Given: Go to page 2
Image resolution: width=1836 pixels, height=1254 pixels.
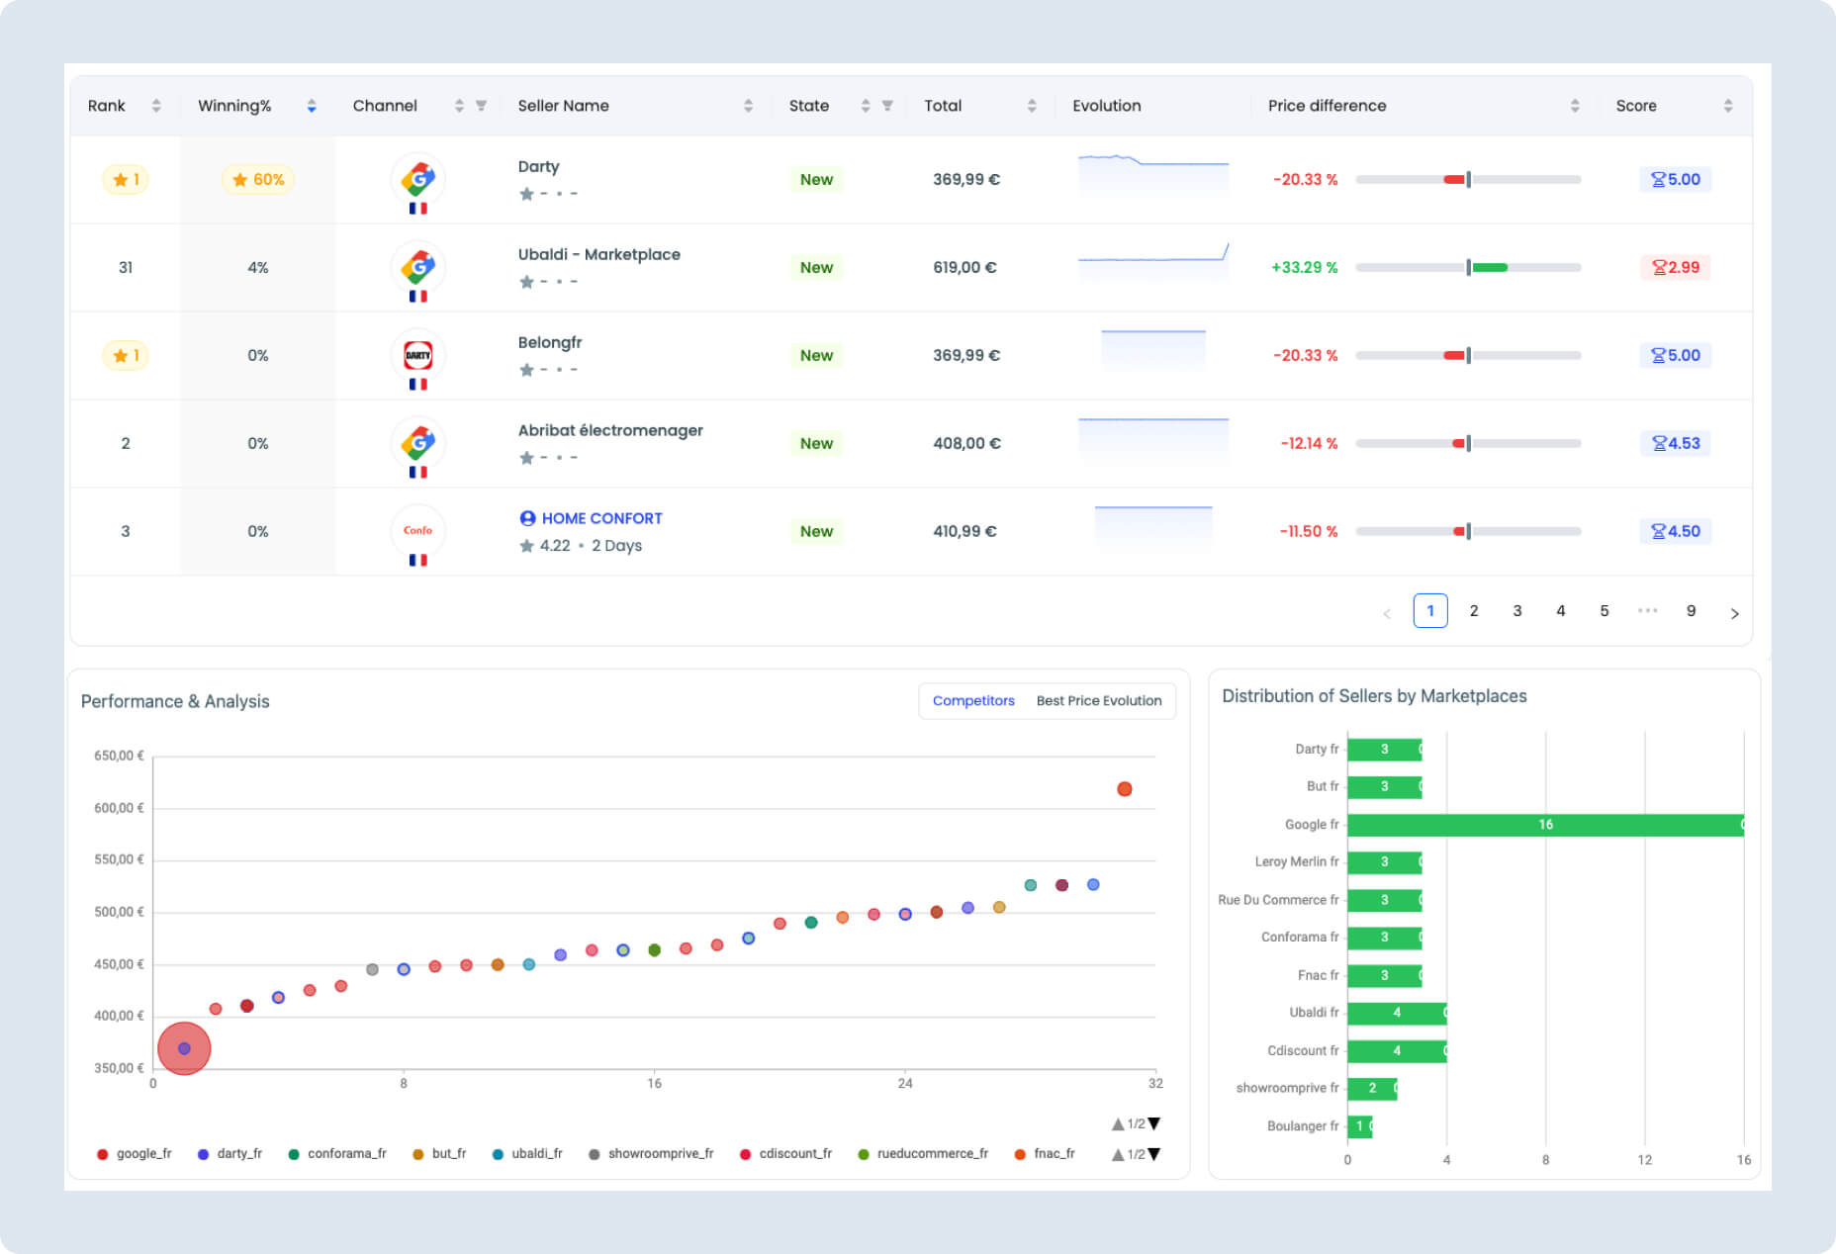Looking at the screenshot, I should coord(1474,611).
